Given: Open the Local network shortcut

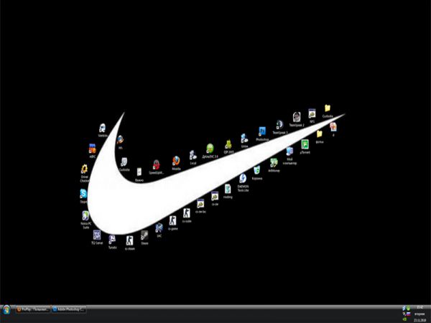Looking at the screenshot, I should 193,156.
